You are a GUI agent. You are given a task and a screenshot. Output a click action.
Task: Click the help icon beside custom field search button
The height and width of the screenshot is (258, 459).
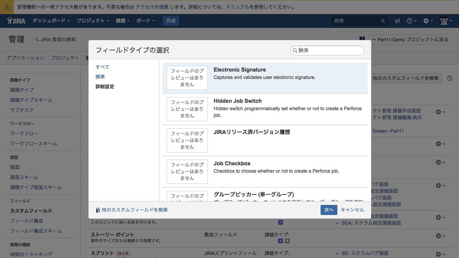pos(450,78)
